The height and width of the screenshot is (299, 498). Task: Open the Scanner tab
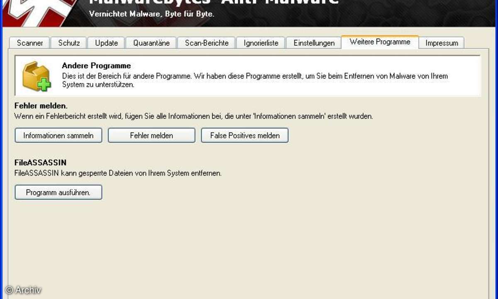click(x=29, y=43)
